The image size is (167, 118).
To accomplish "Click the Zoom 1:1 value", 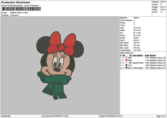I will pos(162,12).
